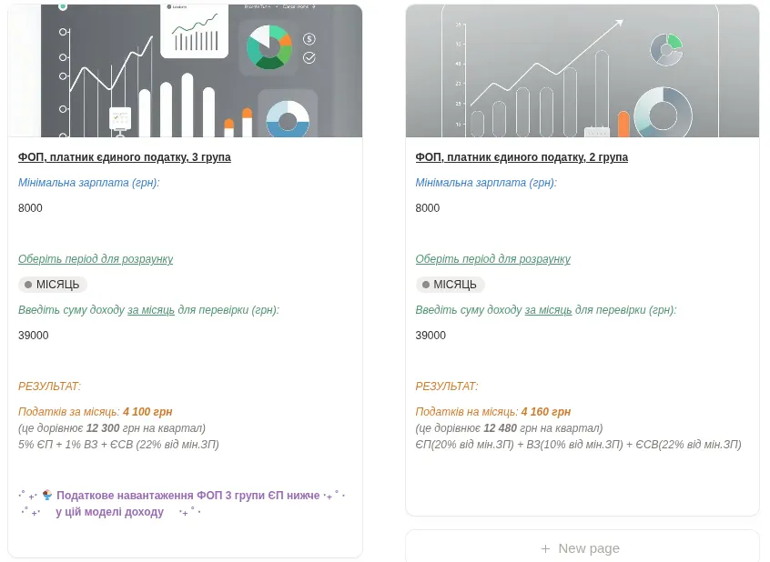The image size is (770, 562).
Task: Select the 8000 minimum wage field, 3 група card
Action: coord(31,208)
